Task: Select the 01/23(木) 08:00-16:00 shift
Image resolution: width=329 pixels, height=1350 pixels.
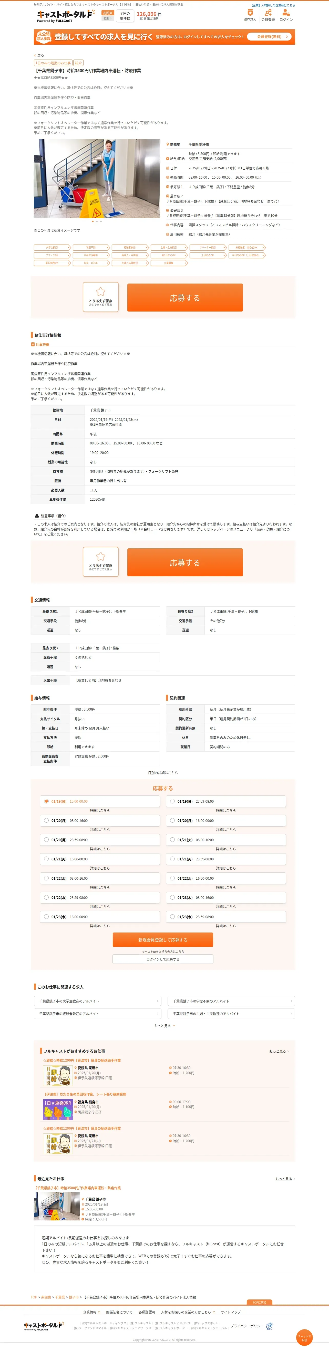Action: pos(226,898)
